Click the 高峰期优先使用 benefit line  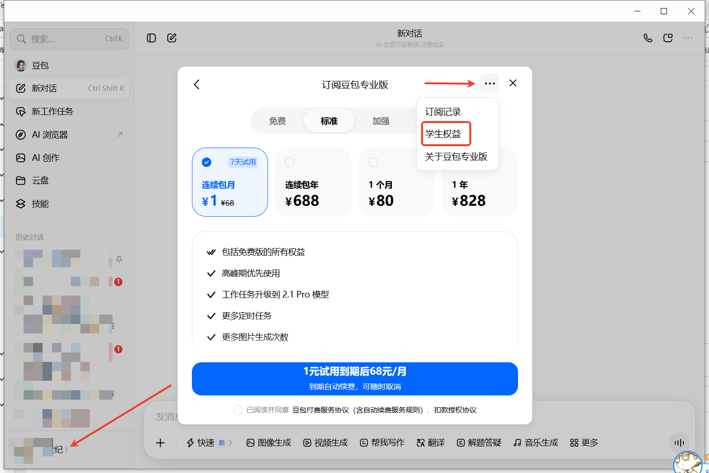click(251, 273)
